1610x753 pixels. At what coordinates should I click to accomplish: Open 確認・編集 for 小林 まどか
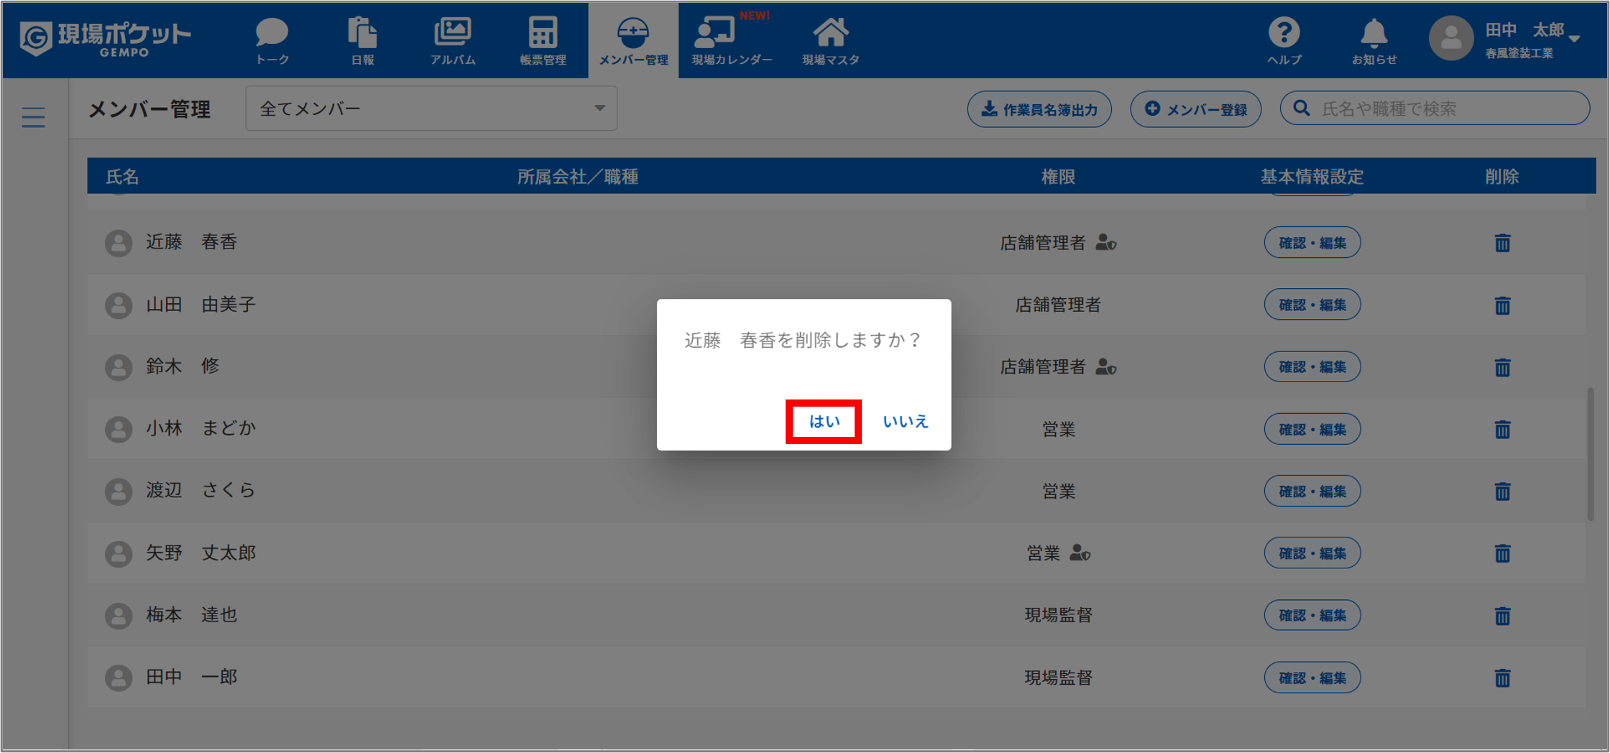coord(1312,429)
